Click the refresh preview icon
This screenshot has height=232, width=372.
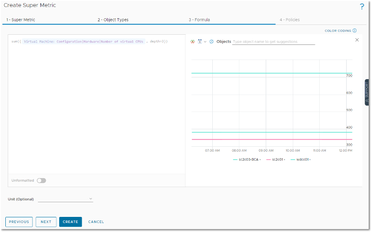[211, 41]
